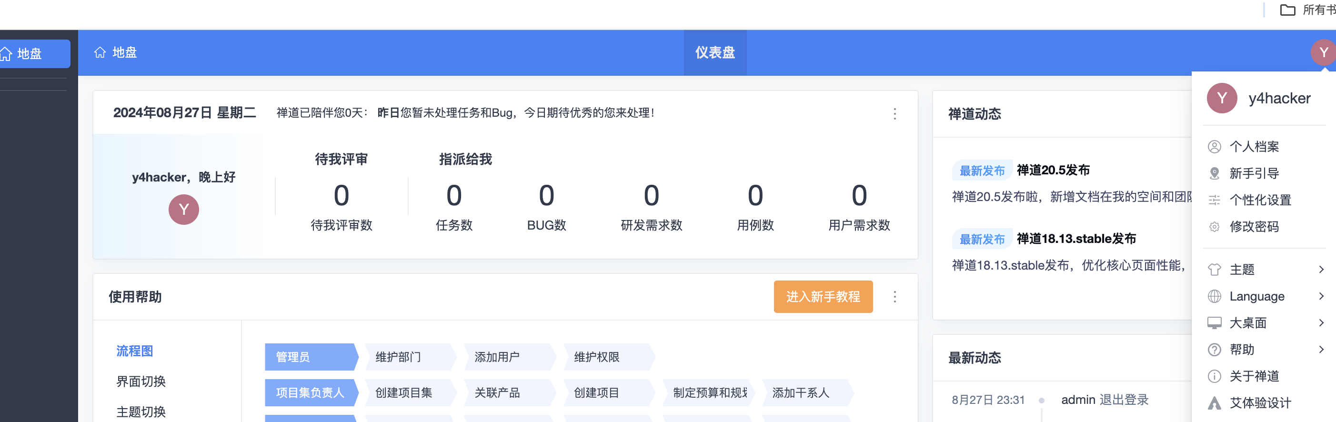The width and height of the screenshot is (1336, 422).
Task: Click the 关于禅道 info icon
Action: pos(1214,376)
